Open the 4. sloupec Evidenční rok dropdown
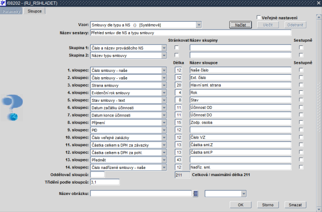 (164, 93)
